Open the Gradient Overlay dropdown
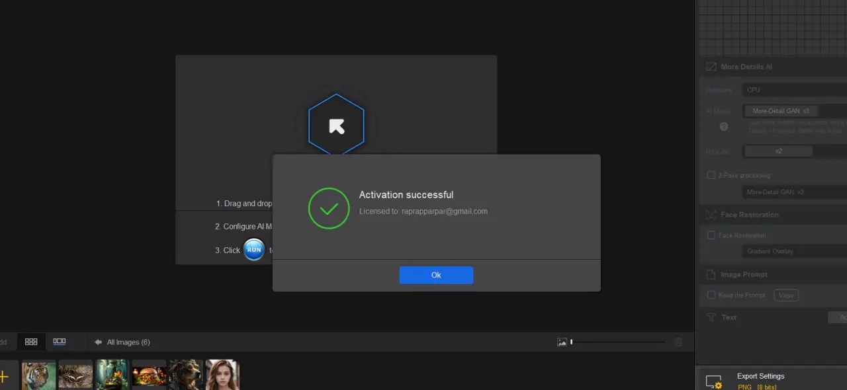The height and width of the screenshot is (390, 847). click(794, 251)
